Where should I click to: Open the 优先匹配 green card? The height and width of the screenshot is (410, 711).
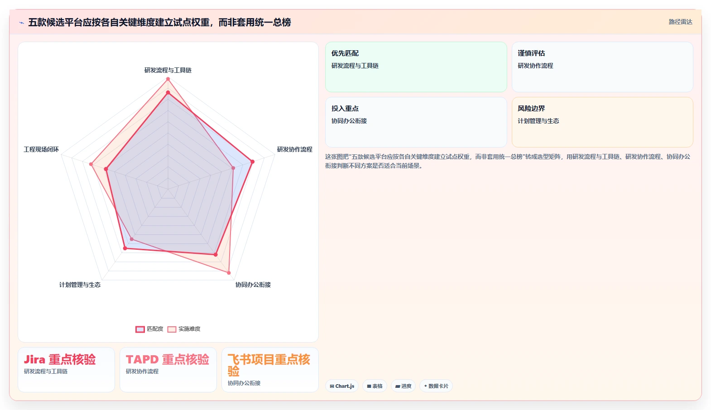[x=416, y=67]
